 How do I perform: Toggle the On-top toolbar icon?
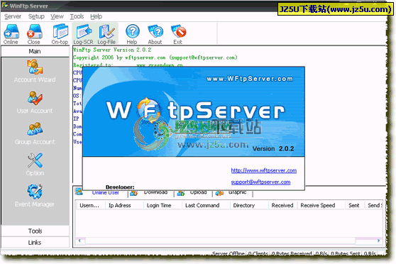click(x=60, y=34)
